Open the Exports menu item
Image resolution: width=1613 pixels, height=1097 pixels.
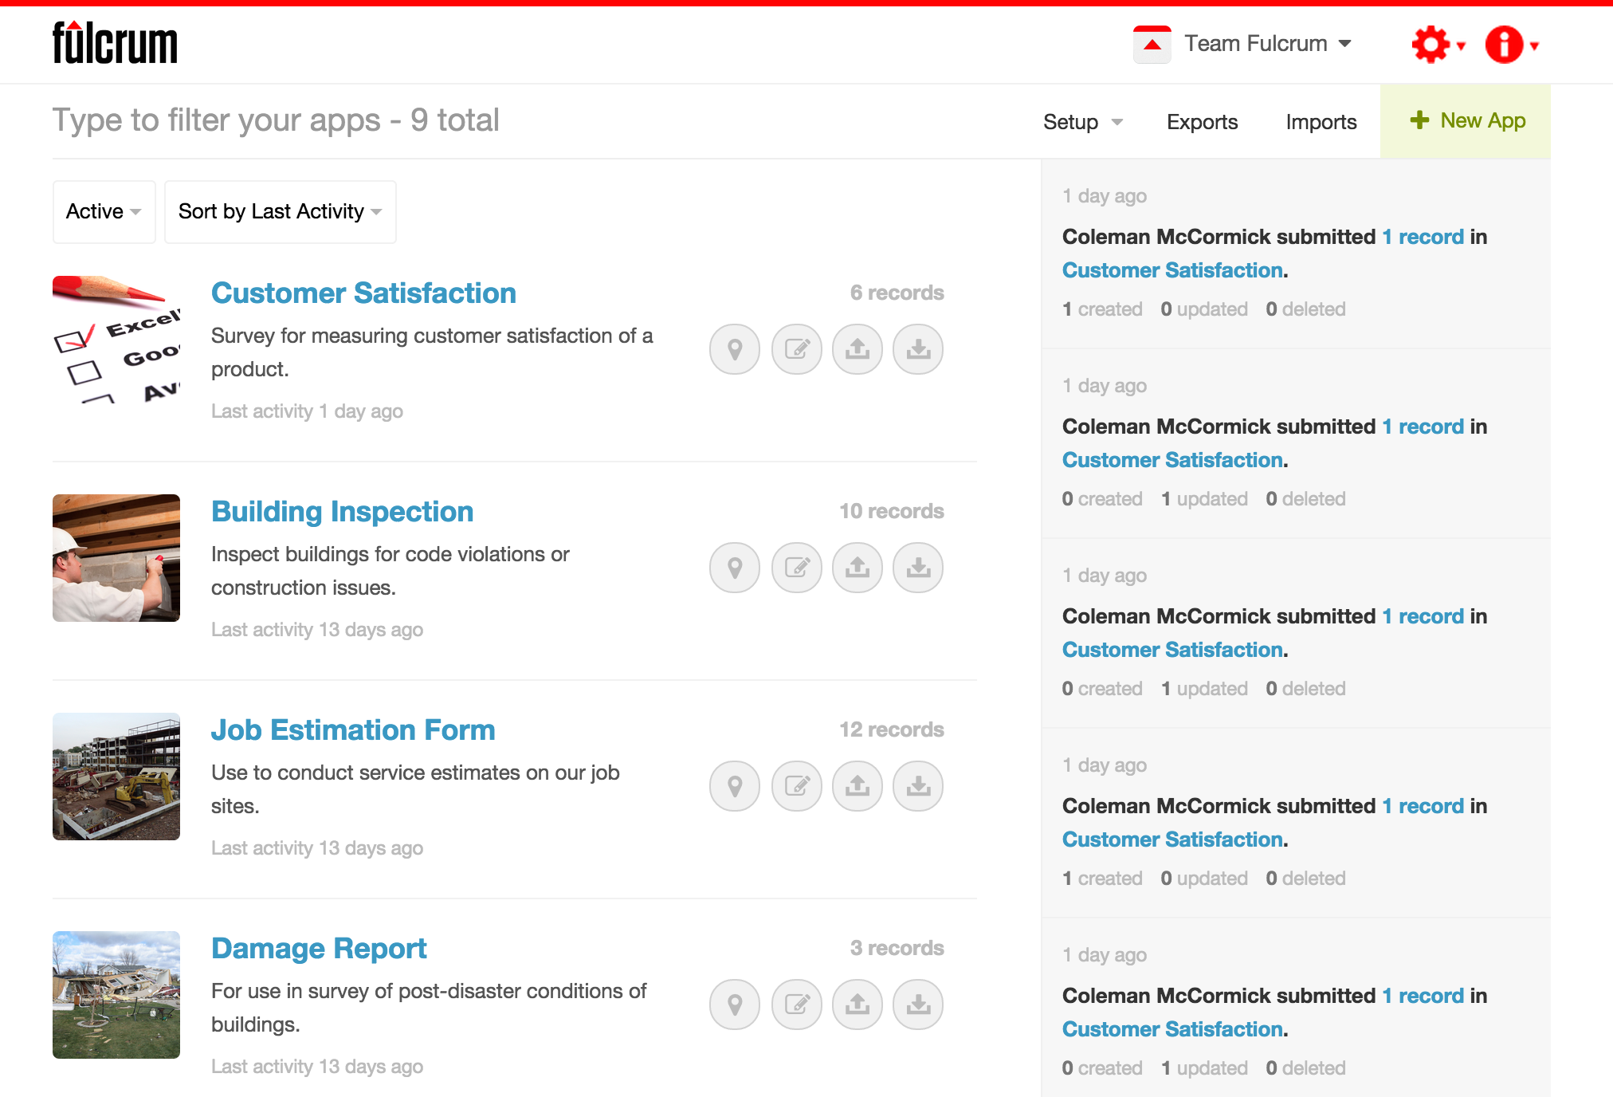(x=1202, y=120)
